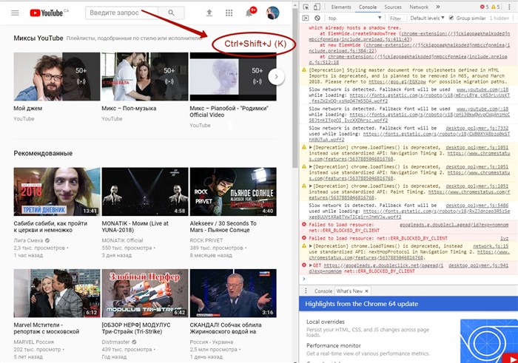Open the notifications bell
The width and height of the screenshot is (518, 363).
(249, 13)
